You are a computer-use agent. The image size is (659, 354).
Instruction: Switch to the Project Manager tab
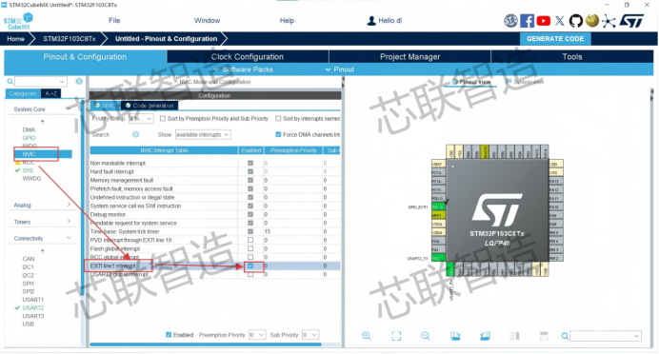(409, 57)
